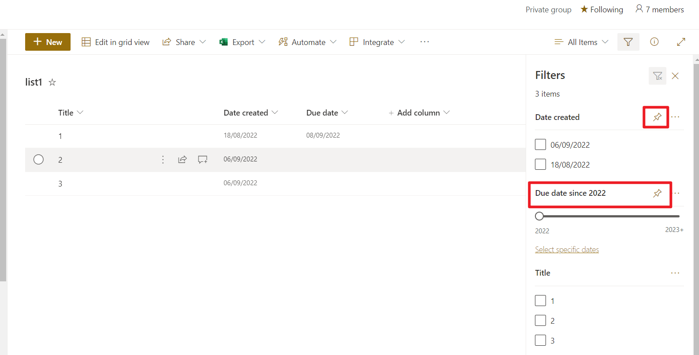The height and width of the screenshot is (355, 699).
Task: Open the Due date column header menu
Action: coord(327,112)
